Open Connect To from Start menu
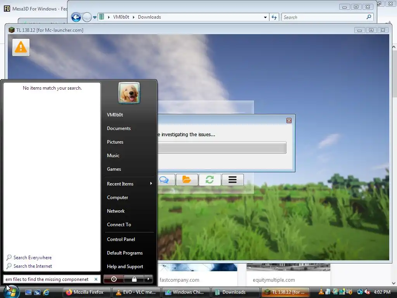Viewport: 397px width, 298px height. pos(119,225)
